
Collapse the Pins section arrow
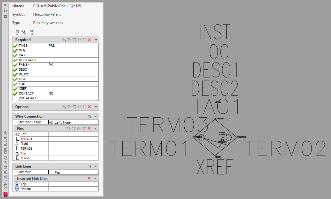[x=96, y=128]
